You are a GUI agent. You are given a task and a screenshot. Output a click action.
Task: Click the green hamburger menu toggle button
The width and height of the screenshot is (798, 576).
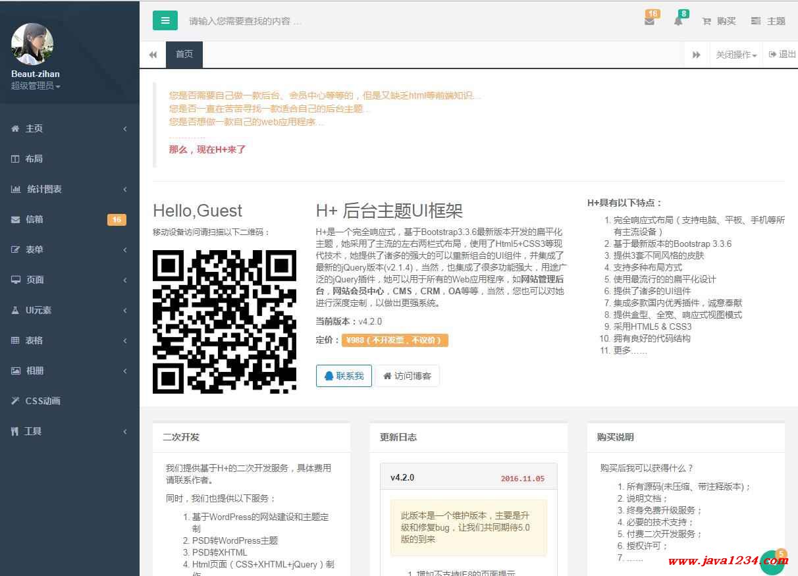[165, 20]
